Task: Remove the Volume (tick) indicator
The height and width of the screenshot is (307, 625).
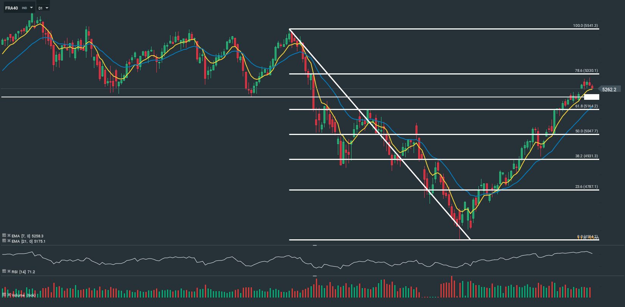Action: [x=9, y=295]
